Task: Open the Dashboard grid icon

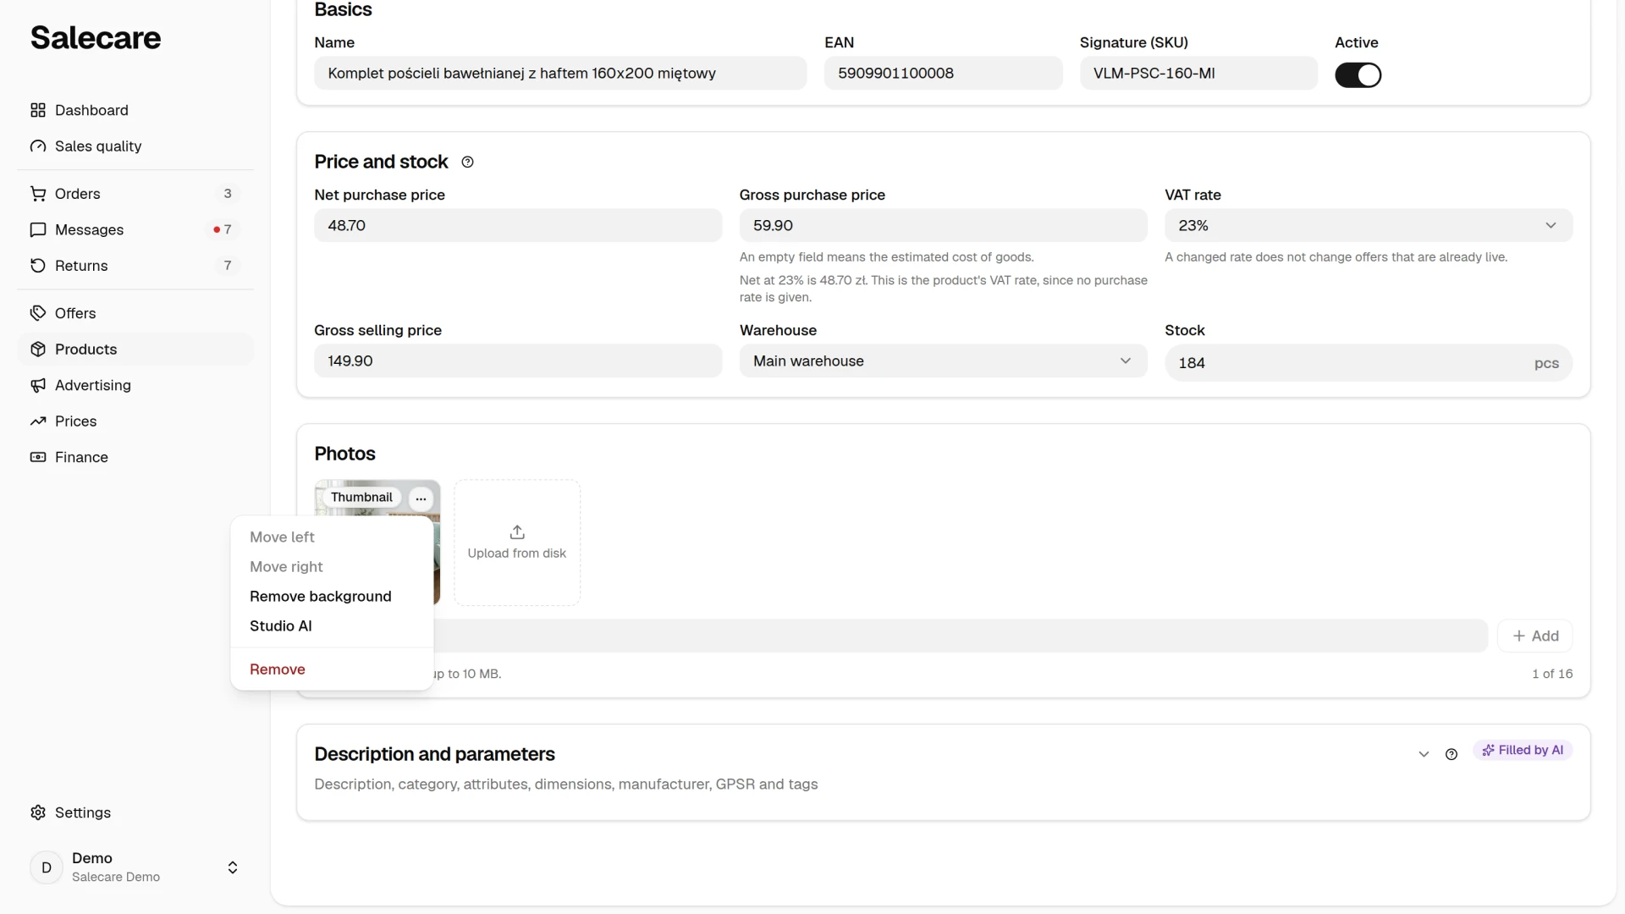Action: (x=38, y=110)
